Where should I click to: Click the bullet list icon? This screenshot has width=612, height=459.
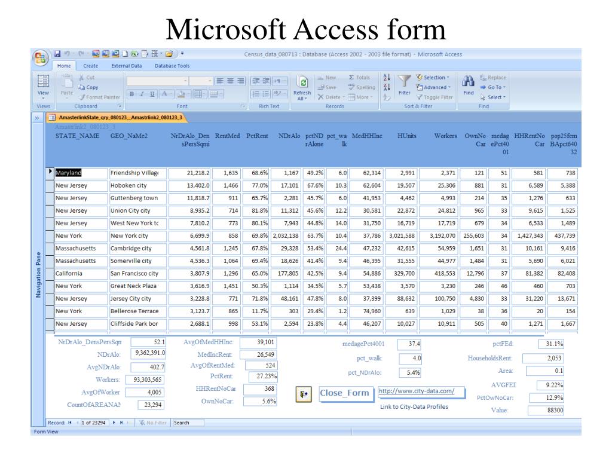point(266,94)
